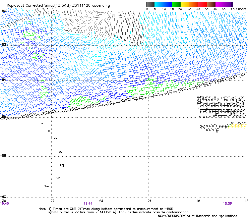Click the brown 35-40 knots legend swatch

click(x=211, y=4)
